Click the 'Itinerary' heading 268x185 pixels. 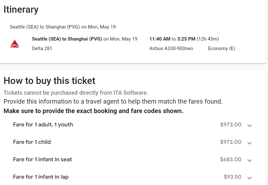(21, 10)
